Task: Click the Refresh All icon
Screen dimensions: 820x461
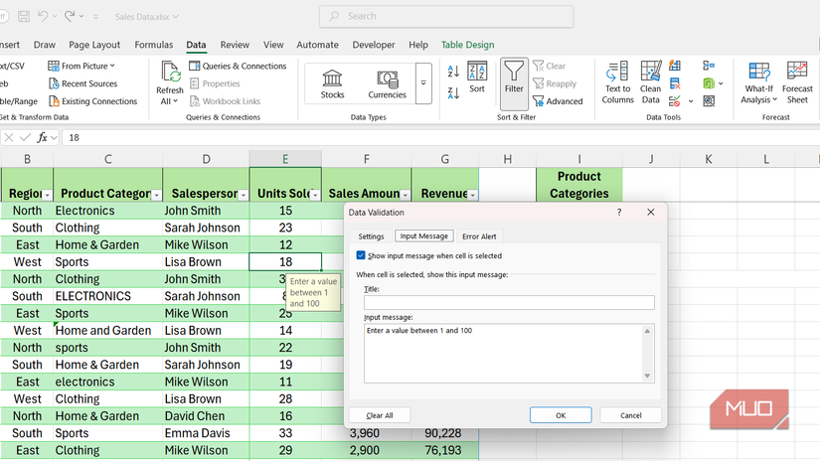Action: pyautogui.click(x=170, y=73)
